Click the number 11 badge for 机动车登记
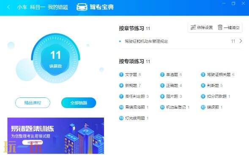Image resolution: width=249 pixels, height=155 pixels. (x=162, y=107)
